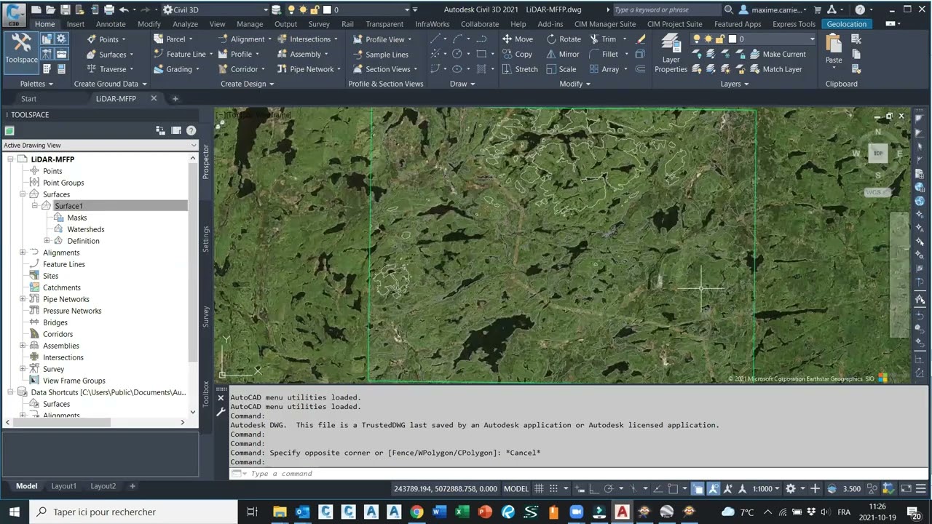The image size is (932, 524).
Task: Open the Active Drawing View dropdown
Action: (100, 146)
